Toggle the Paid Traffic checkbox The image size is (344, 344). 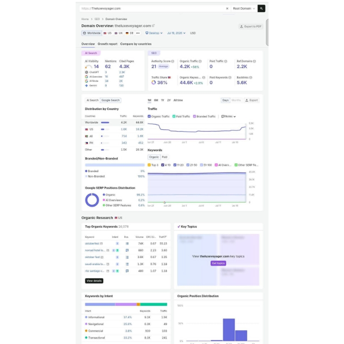pyautogui.click(x=174, y=117)
